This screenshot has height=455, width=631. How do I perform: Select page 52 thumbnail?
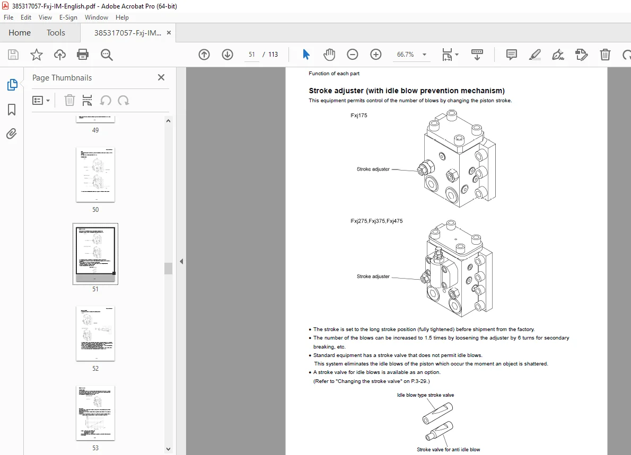[x=95, y=333]
